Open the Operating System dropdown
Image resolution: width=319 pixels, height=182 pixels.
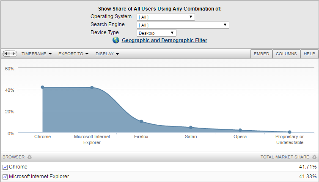pyautogui.click(x=165, y=17)
